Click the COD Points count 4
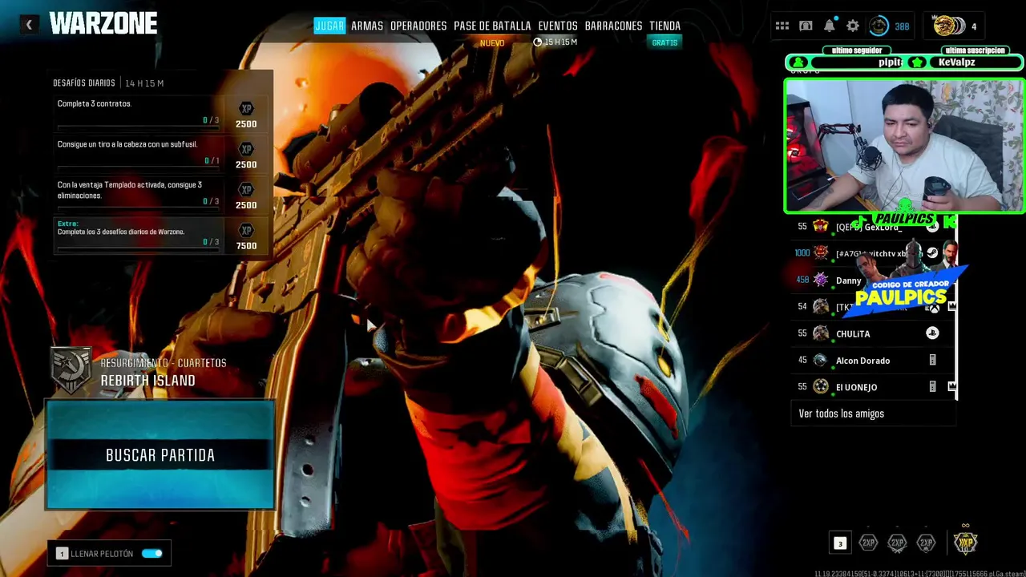The width and height of the screenshot is (1026, 577). [x=974, y=26]
